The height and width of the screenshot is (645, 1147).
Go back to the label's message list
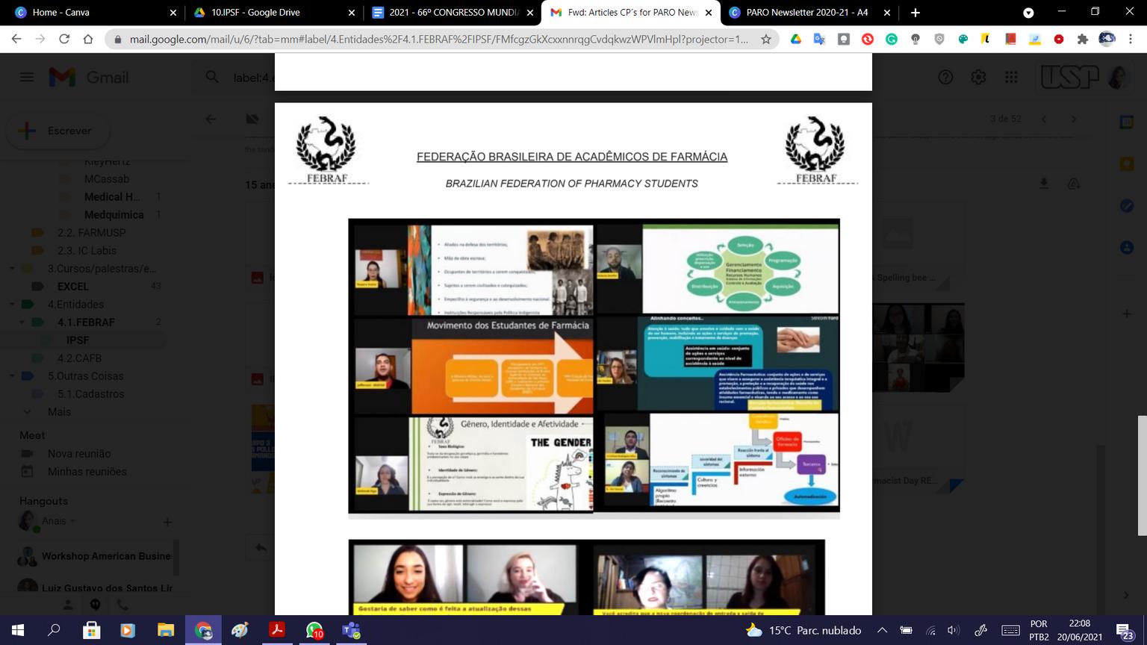click(211, 119)
